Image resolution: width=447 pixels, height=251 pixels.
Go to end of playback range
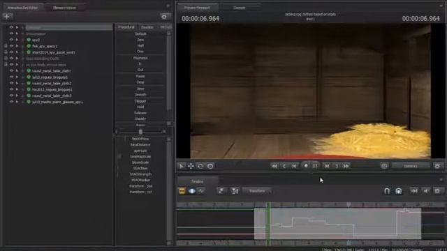click(337, 166)
